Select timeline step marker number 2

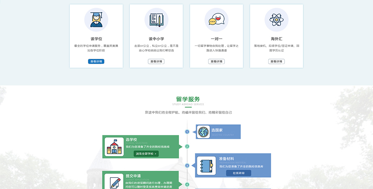click(187, 146)
